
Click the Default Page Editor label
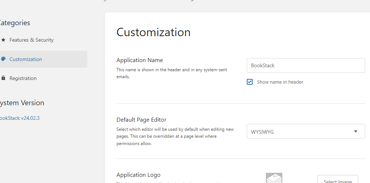point(141,119)
